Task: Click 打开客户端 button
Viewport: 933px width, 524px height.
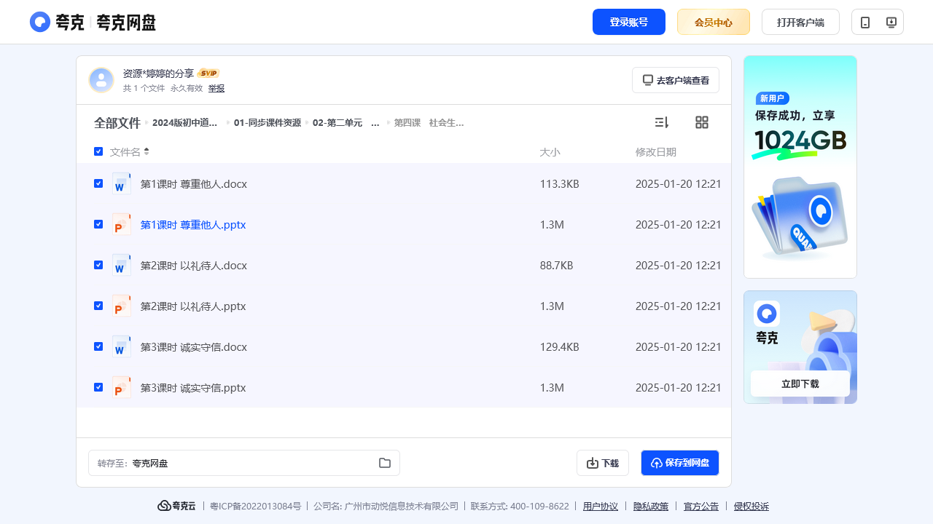Action: (x=800, y=22)
